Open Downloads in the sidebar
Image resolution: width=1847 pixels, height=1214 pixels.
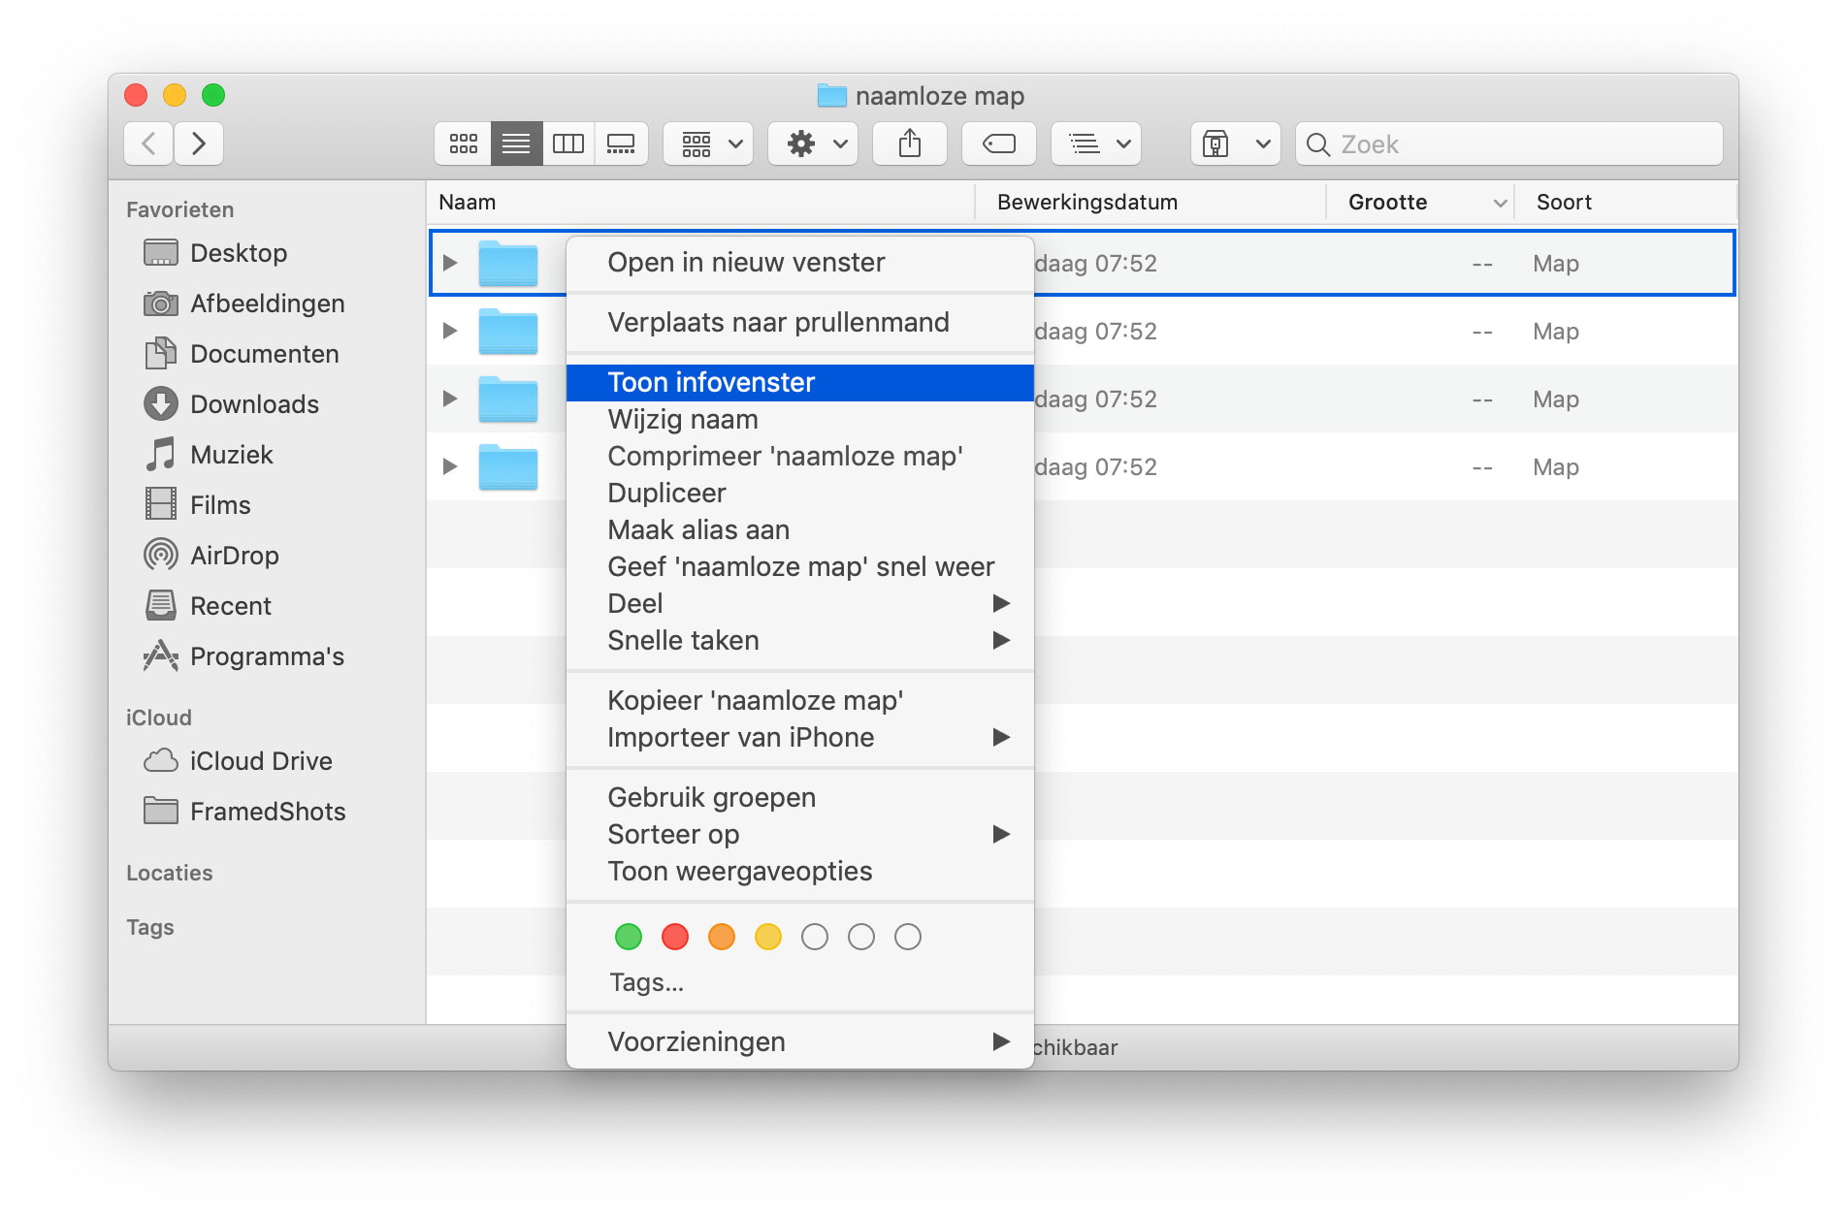(231, 404)
